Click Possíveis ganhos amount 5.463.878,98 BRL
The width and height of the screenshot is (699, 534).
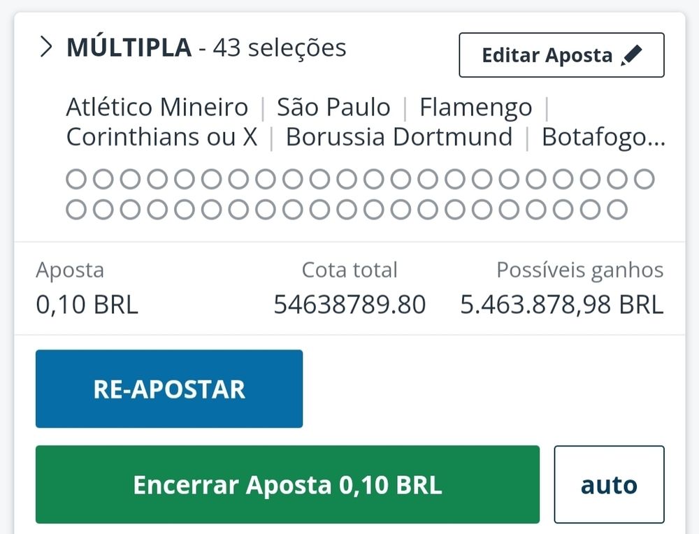pos(562,305)
